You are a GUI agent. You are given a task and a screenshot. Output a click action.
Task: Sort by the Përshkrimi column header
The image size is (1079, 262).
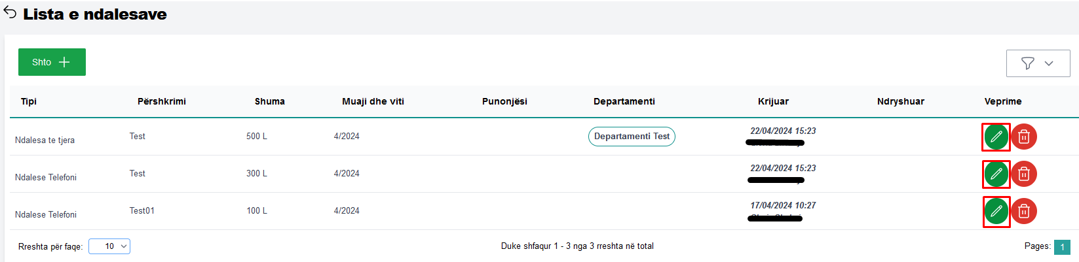[x=162, y=101]
